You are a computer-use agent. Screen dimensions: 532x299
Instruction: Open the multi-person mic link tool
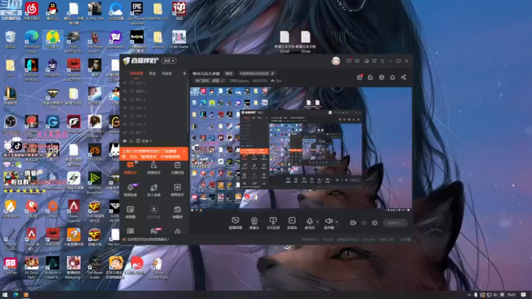154,190
